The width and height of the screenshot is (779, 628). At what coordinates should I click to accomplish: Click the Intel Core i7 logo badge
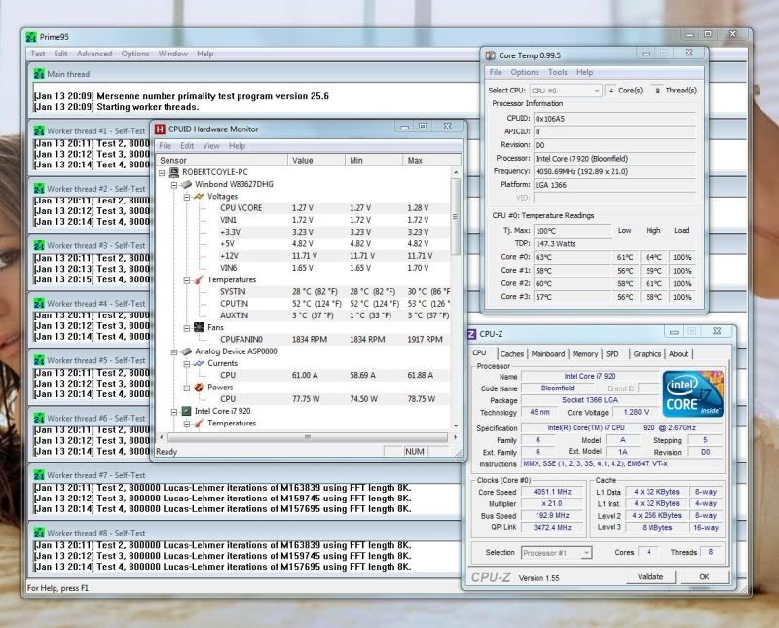click(x=691, y=393)
